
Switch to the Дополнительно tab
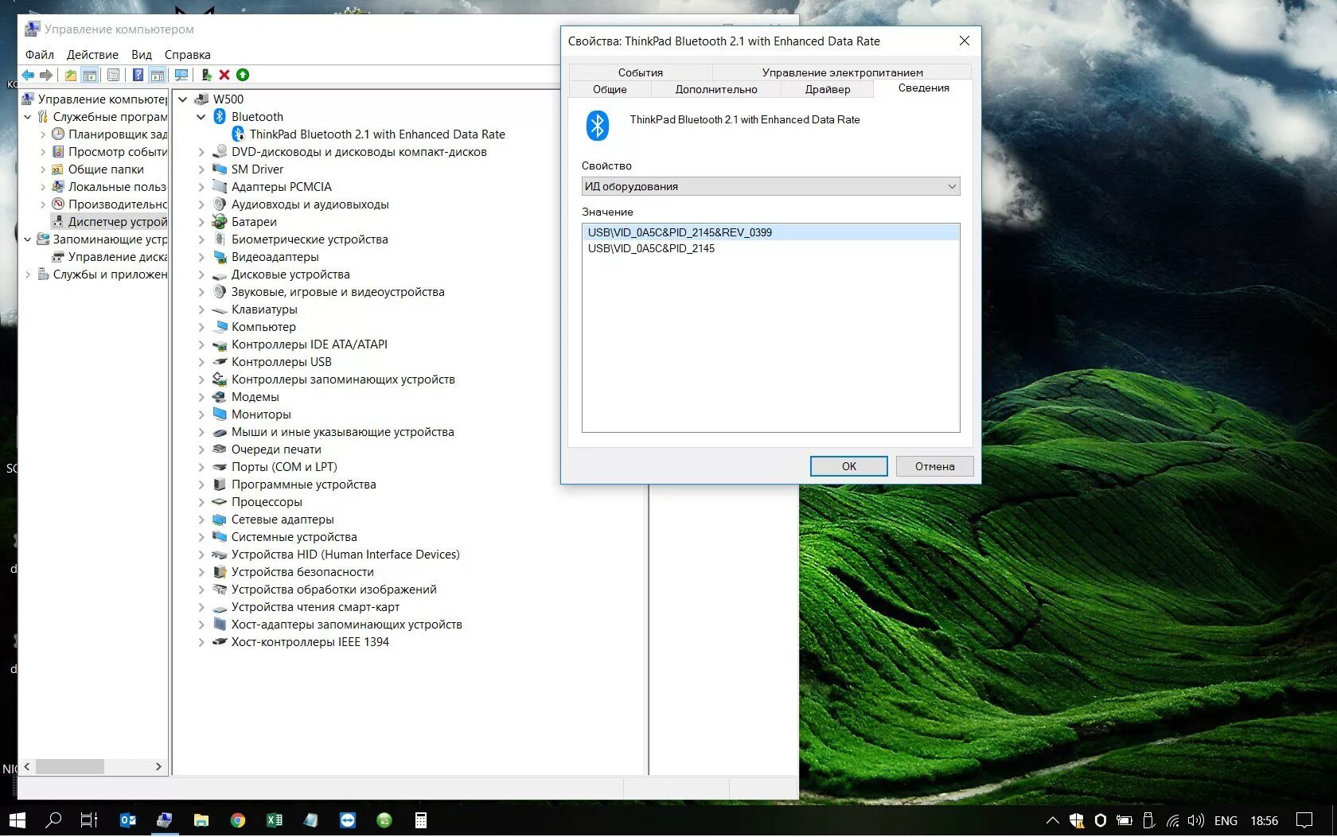[716, 89]
